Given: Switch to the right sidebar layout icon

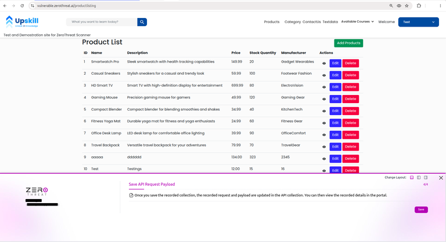Looking at the screenshot, I should 426,178.
